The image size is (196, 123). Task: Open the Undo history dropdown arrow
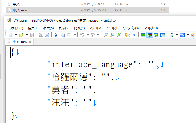pos(88,35)
